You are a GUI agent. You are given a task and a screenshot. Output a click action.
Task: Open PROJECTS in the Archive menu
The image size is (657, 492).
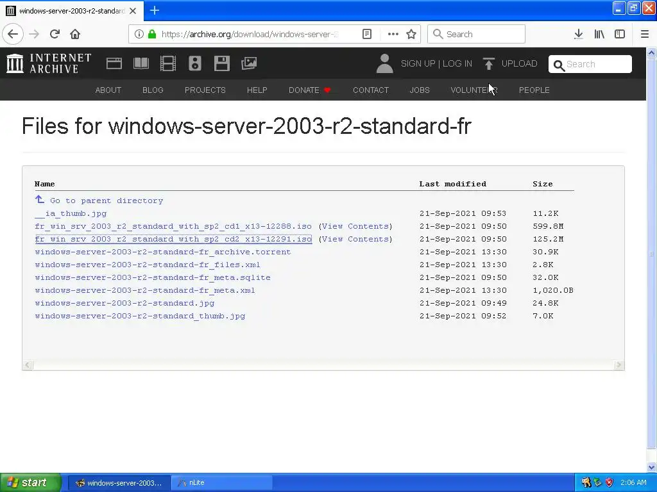click(205, 90)
